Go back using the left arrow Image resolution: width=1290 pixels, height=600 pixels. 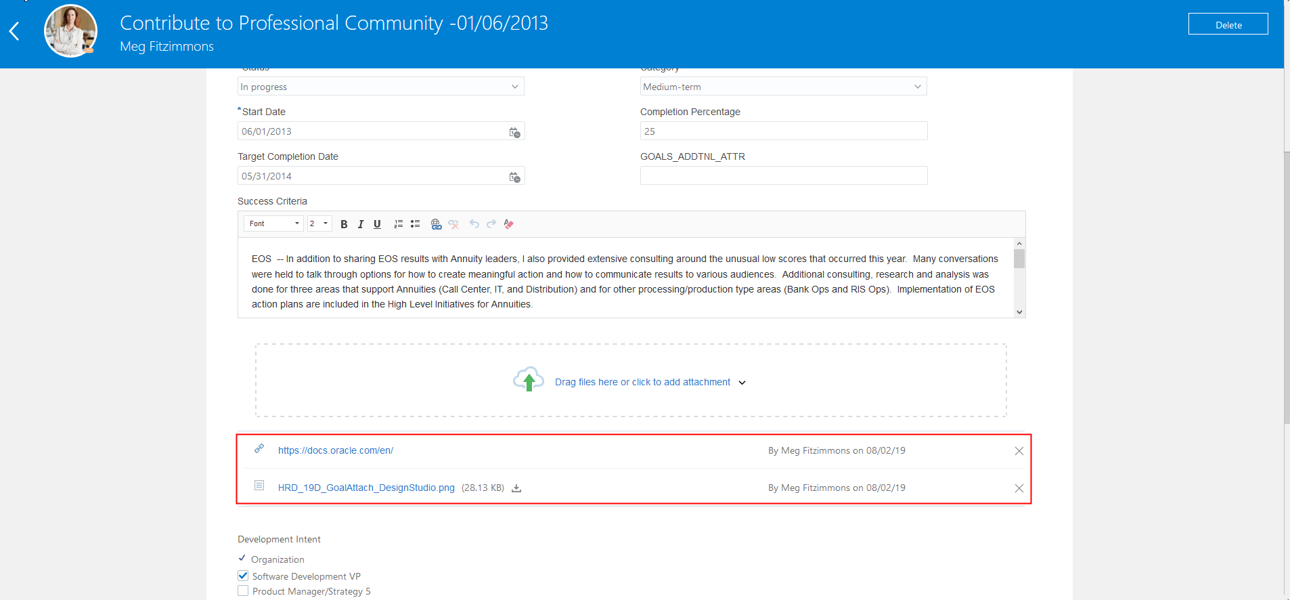point(14,31)
